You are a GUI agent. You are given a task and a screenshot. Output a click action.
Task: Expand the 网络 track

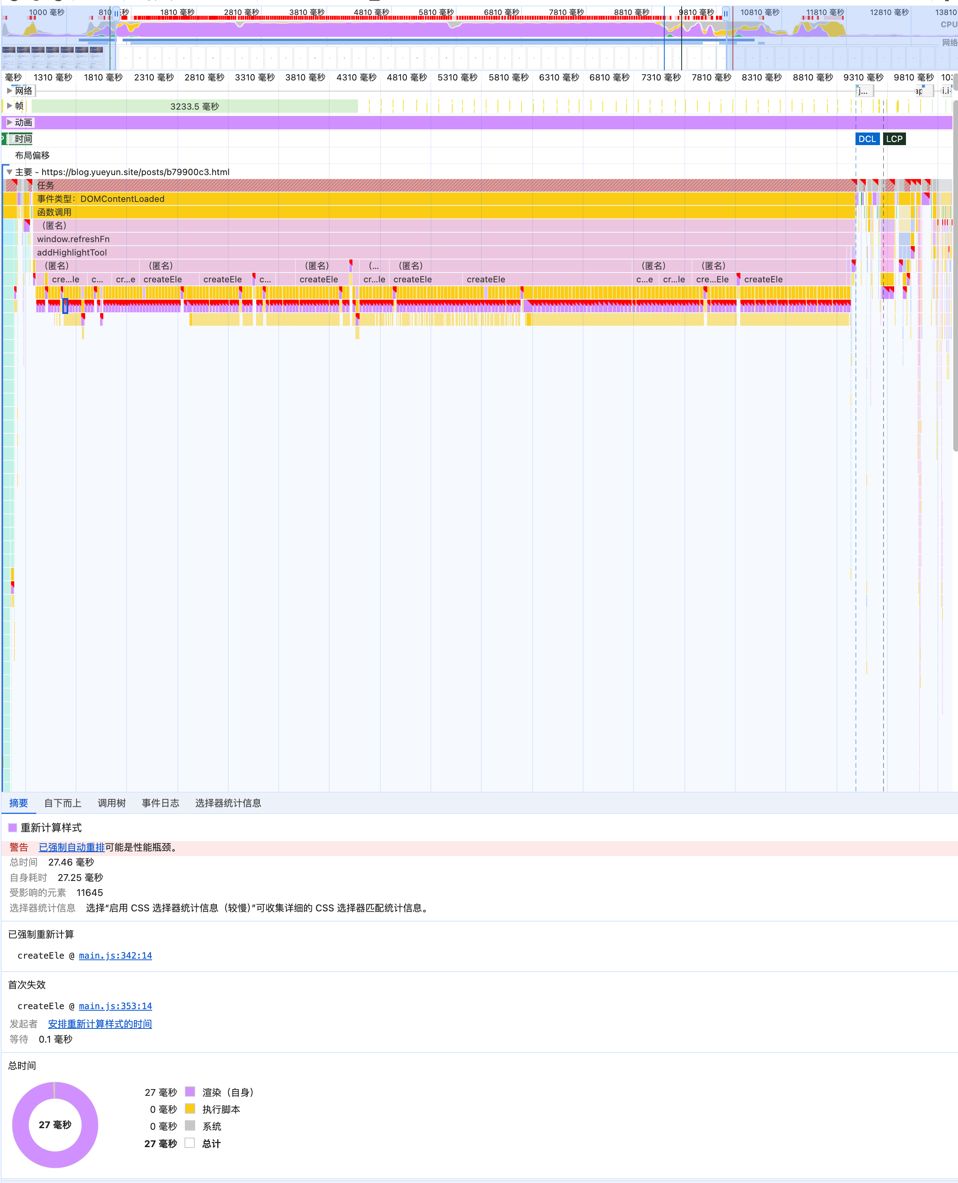[x=9, y=91]
